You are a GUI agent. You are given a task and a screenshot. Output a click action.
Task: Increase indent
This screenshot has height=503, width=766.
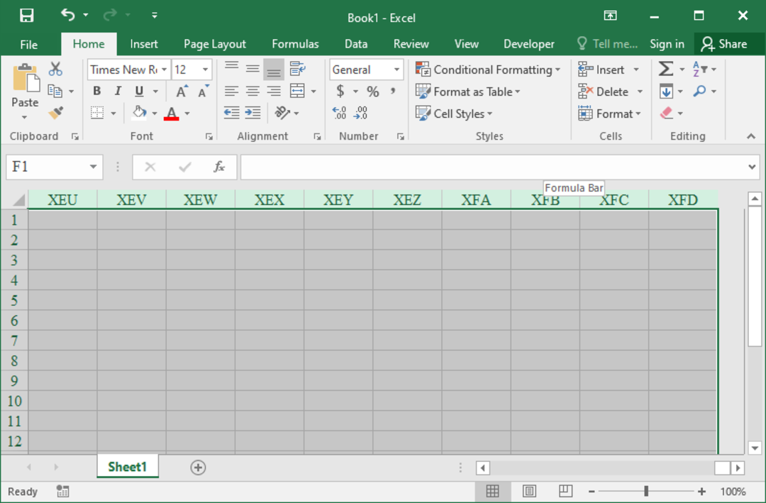coord(252,113)
